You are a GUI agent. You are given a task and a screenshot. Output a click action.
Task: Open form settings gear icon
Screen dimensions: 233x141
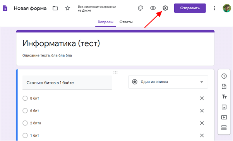(165, 8)
